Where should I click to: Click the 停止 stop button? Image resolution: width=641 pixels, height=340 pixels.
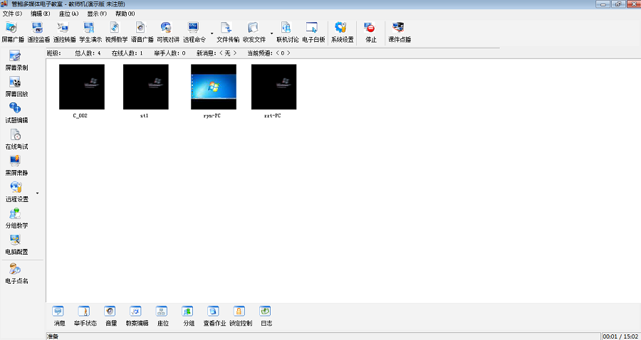coord(370,33)
